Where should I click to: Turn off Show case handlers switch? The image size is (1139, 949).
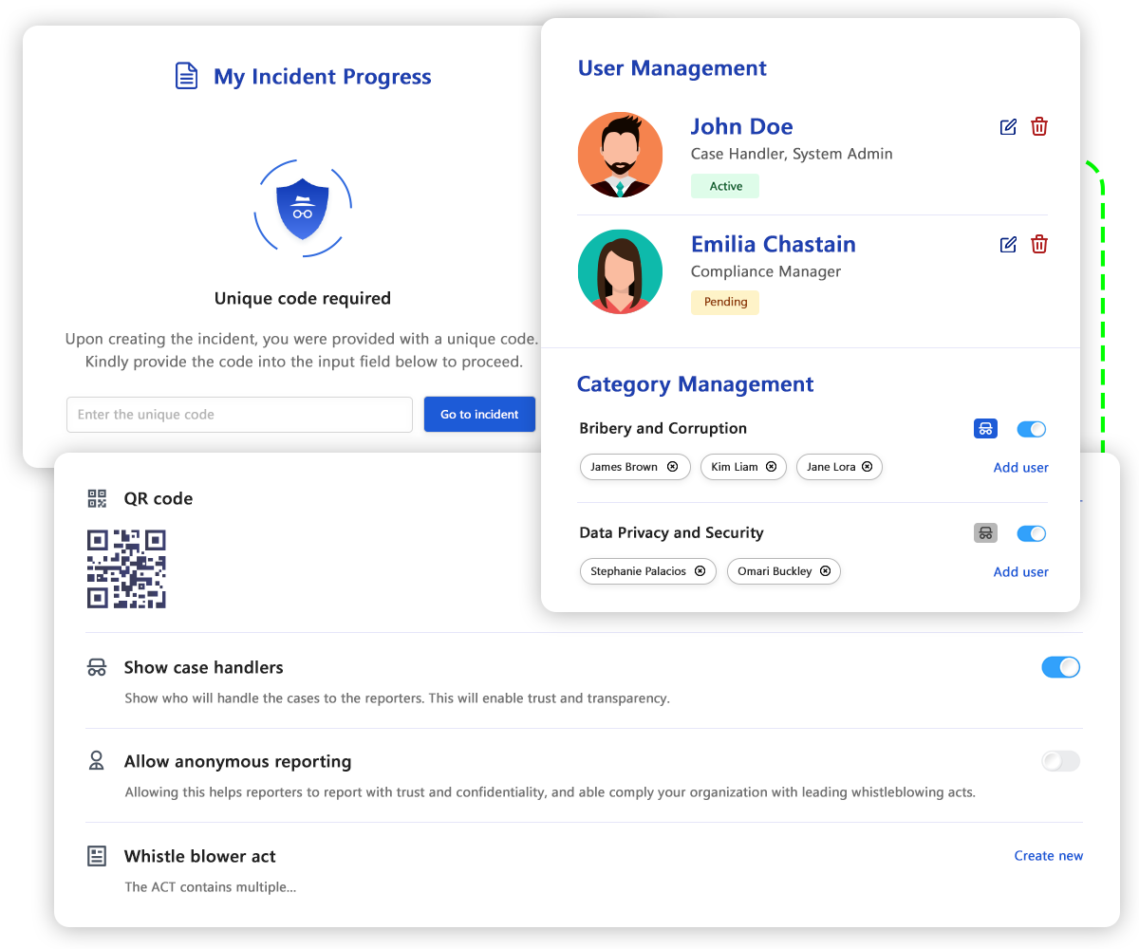(1060, 667)
